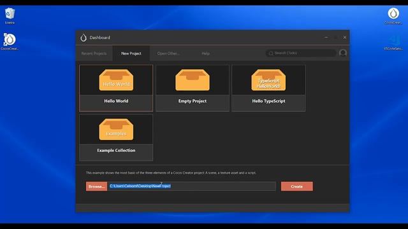
Task: Choose the Empty Project template label
Action: click(x=193, y=101)
